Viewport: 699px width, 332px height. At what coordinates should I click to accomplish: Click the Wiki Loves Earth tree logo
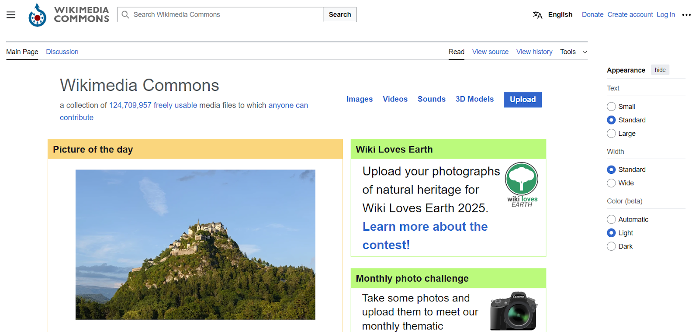tap(522, 185)
